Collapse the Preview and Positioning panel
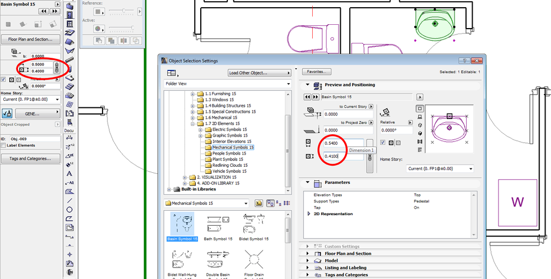The image size is (551, 279). coord(307,85)
